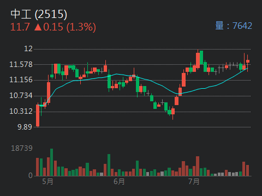Click the 10.312 price axis label
Screen dimensions: 262x196
(x=21, y=111)
